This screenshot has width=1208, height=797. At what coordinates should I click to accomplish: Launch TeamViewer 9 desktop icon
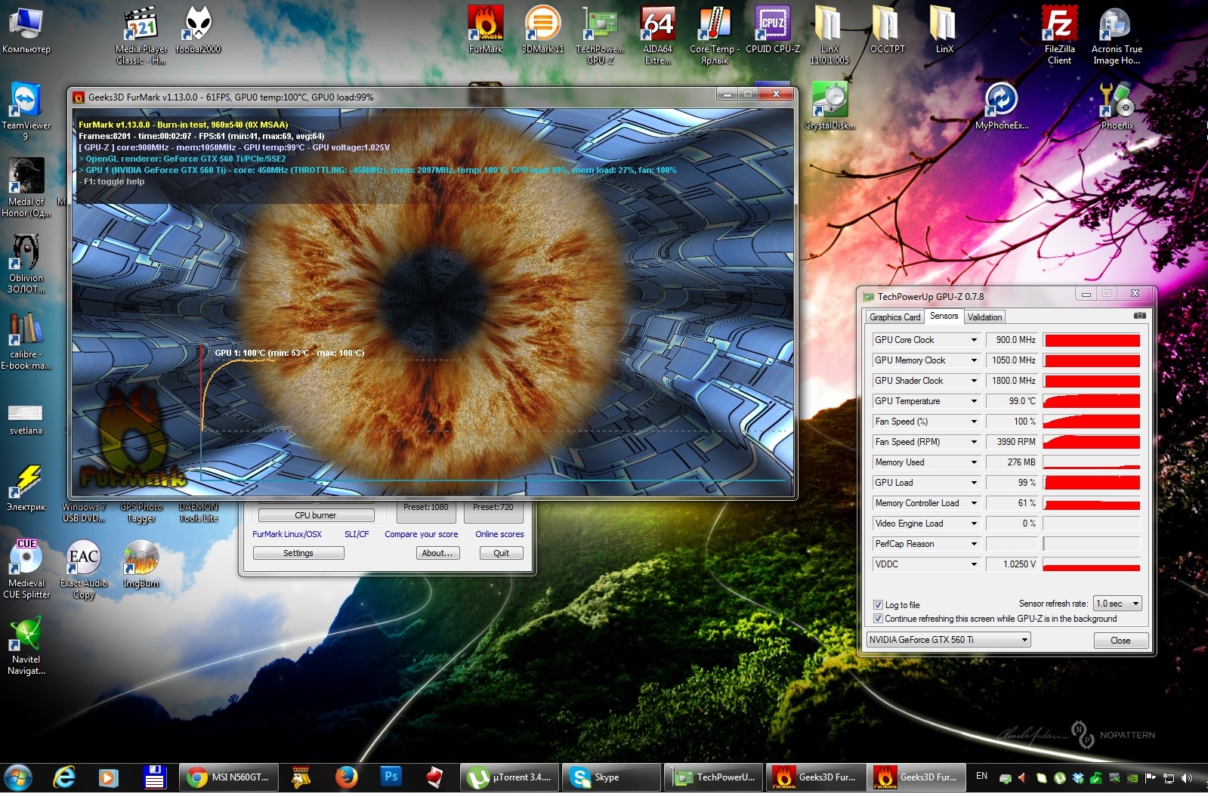tap(26, 110)
